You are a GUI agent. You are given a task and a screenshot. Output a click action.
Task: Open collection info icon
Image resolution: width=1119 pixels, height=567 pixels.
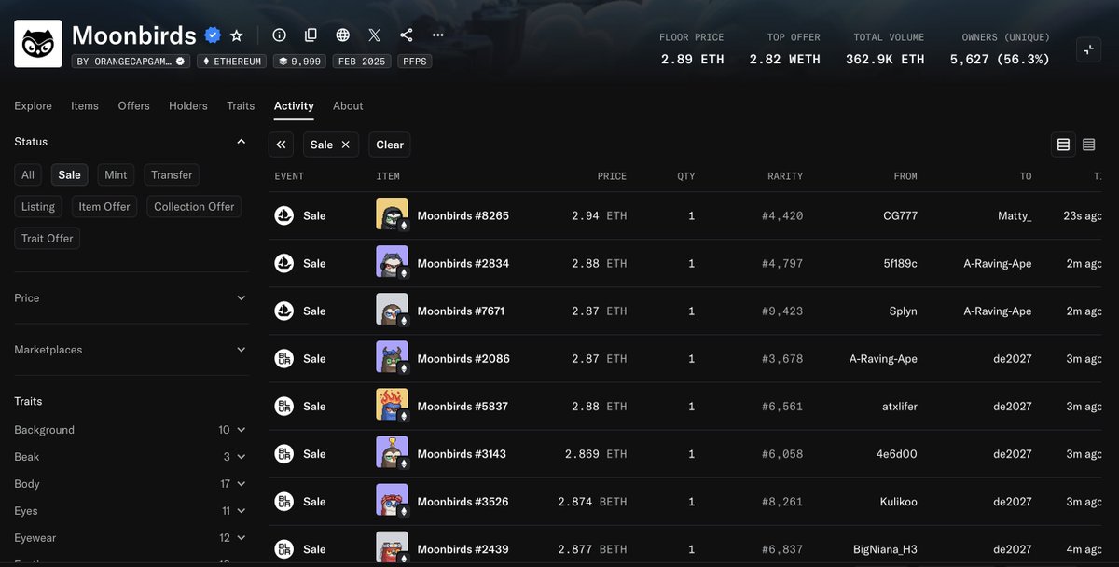tap(279, 35)
